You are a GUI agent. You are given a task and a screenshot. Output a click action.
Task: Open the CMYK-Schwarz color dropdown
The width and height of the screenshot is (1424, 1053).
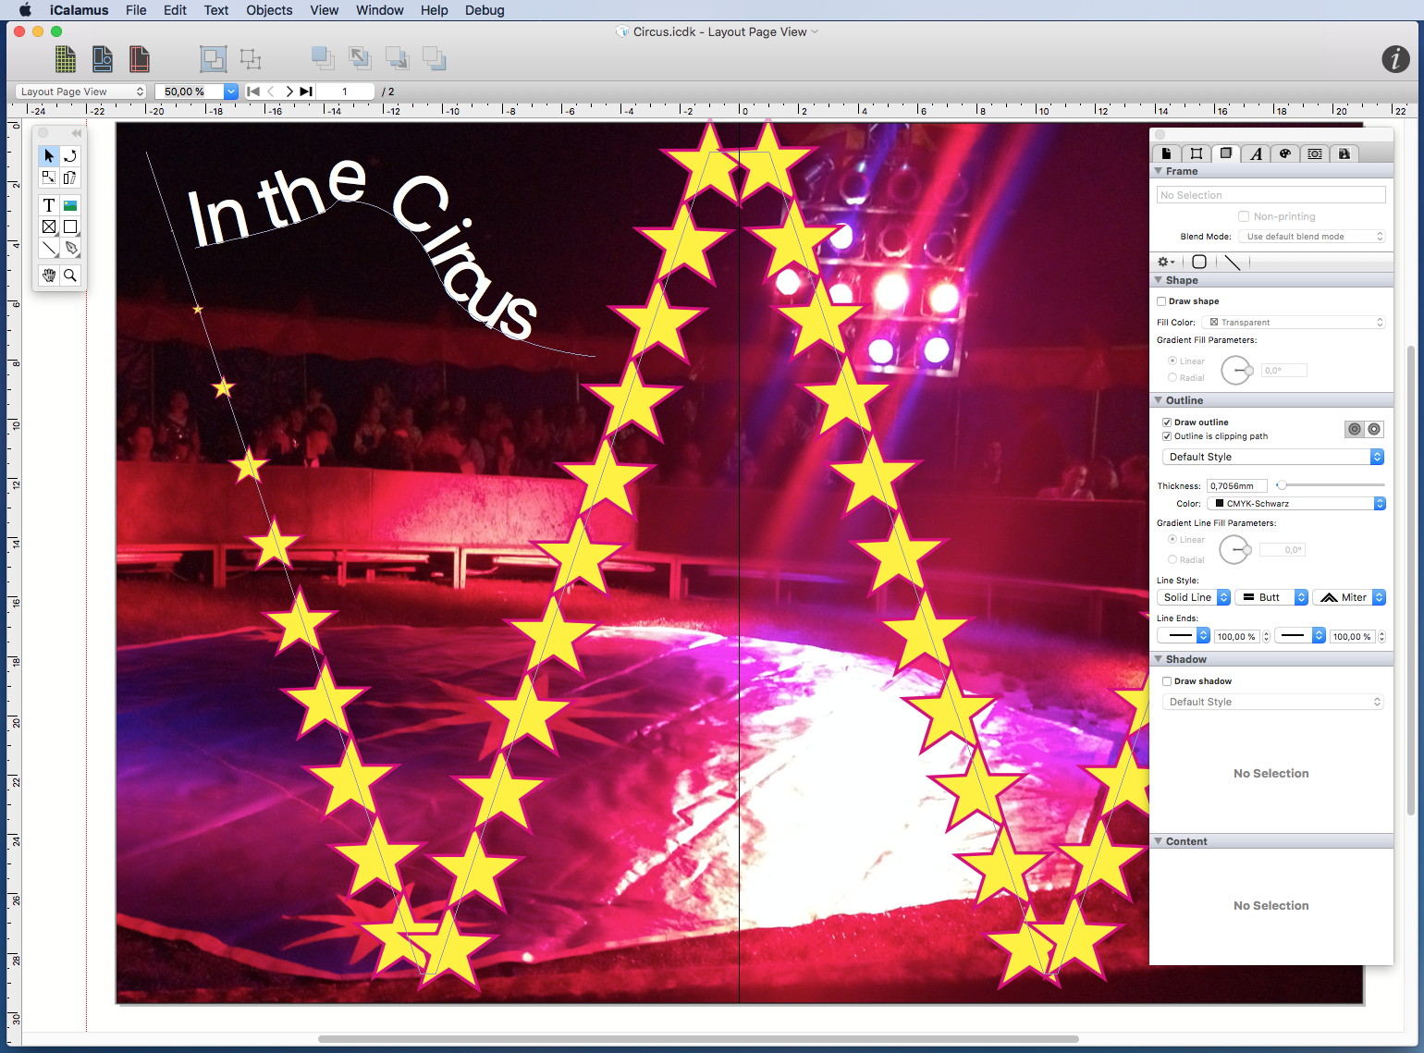point(1296,504)
